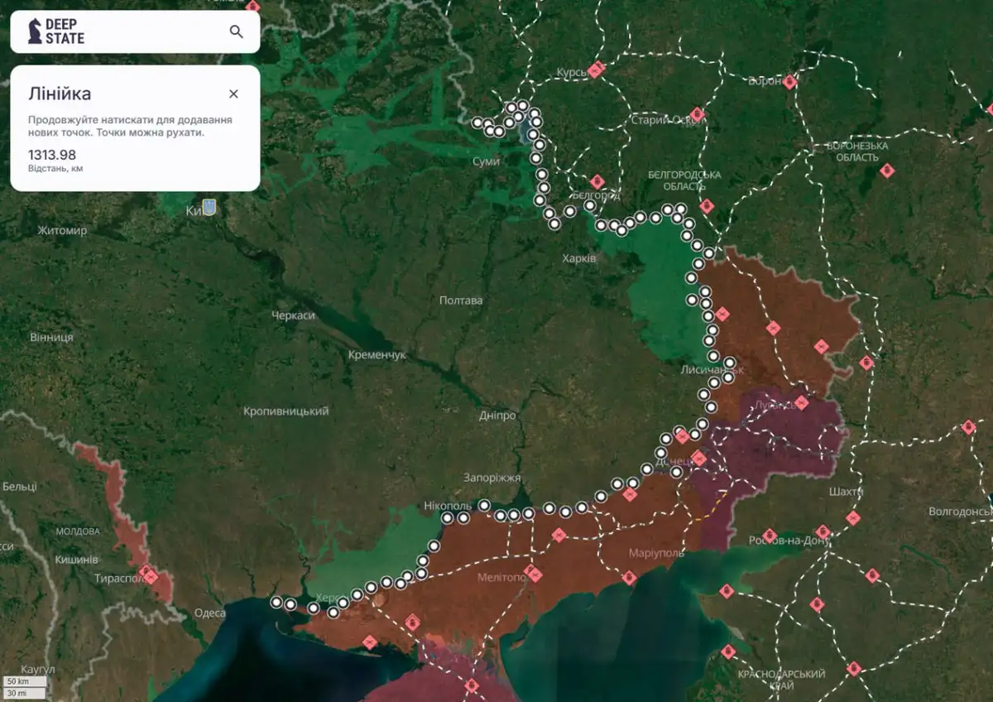This screenshot has width=993, height=702.
Task: Open the red marker at Мелітополь
Action: coord(533,573)
